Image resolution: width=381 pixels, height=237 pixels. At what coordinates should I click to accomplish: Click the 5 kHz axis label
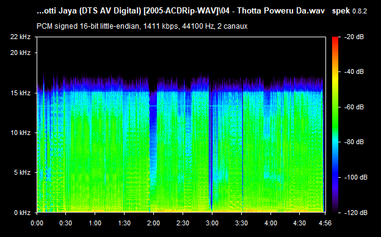pyautogui.click(x=22, y=173)
